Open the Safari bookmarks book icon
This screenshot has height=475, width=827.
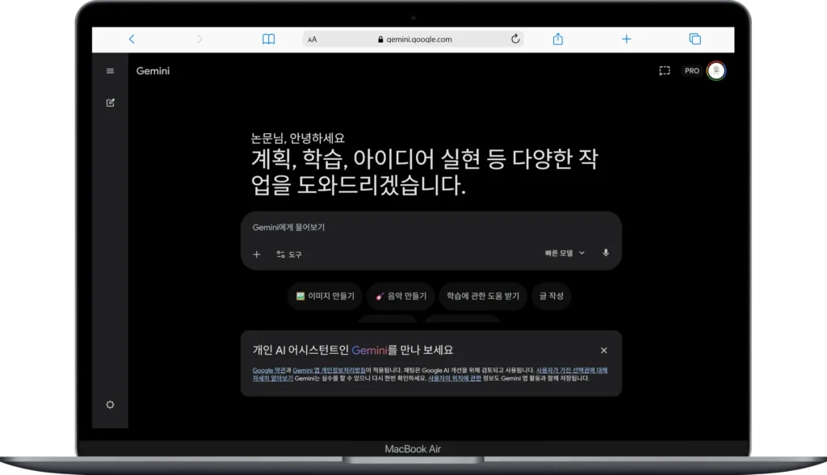268,39
